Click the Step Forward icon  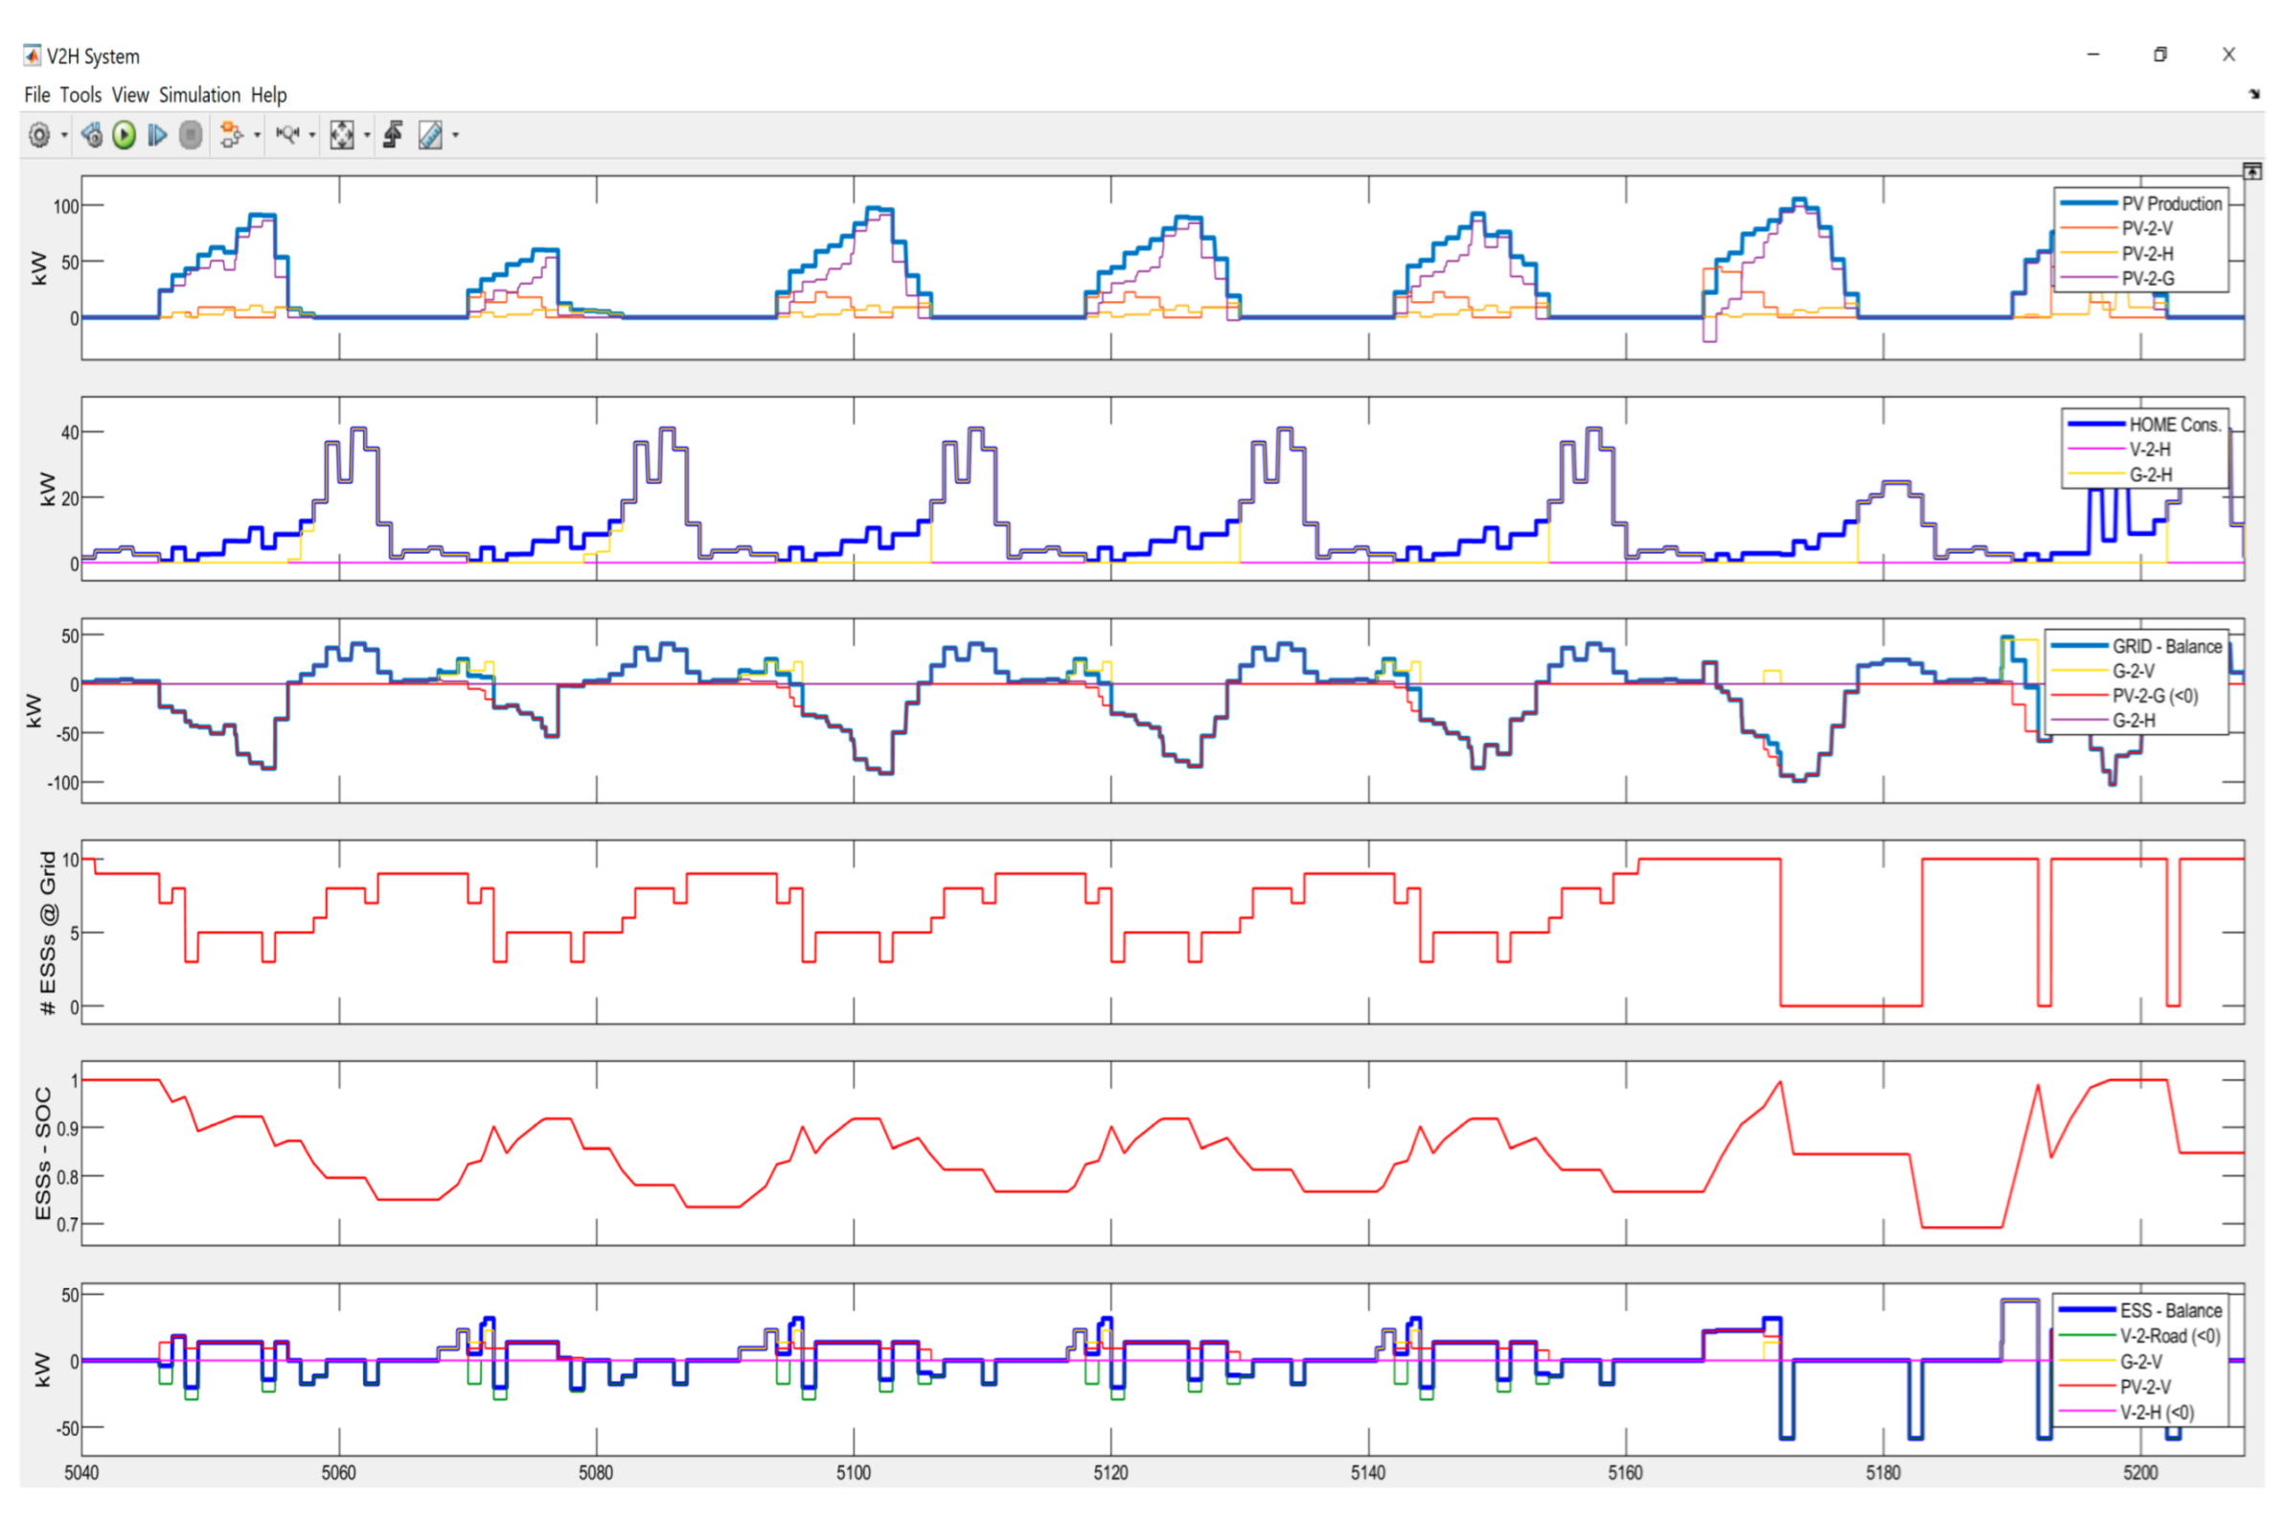[157, 135]
